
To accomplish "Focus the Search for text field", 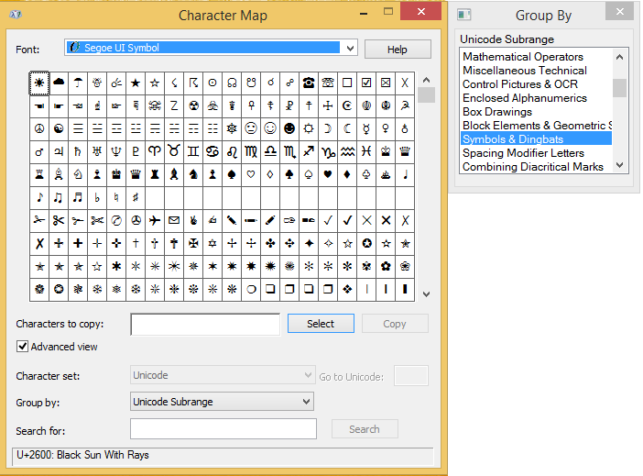I will tap(223, 429).
